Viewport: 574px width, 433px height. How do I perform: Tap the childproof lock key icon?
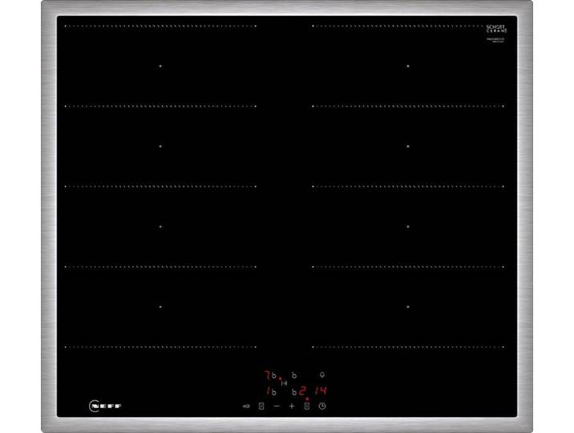(x=246, y=406)
